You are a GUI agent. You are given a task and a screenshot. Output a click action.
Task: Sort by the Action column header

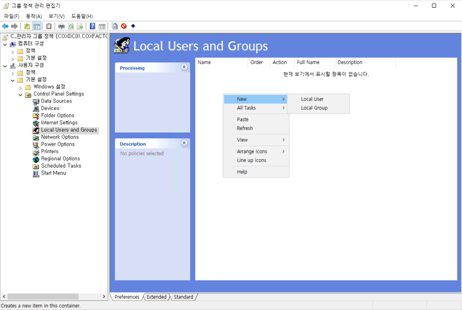tap(282, 62)
